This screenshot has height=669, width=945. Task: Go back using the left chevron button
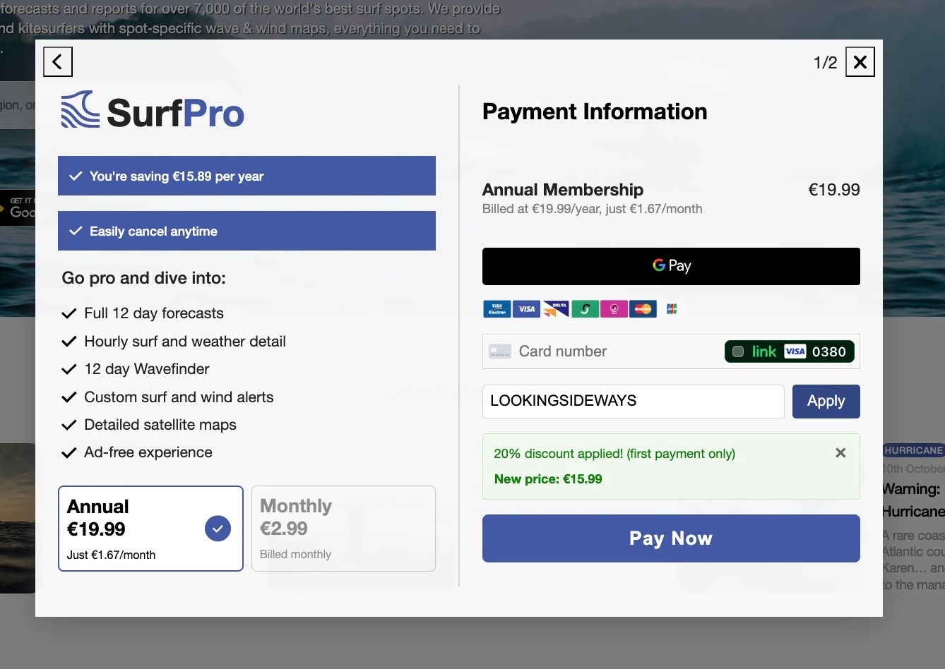pyautogui.click(x=58, y=62)
